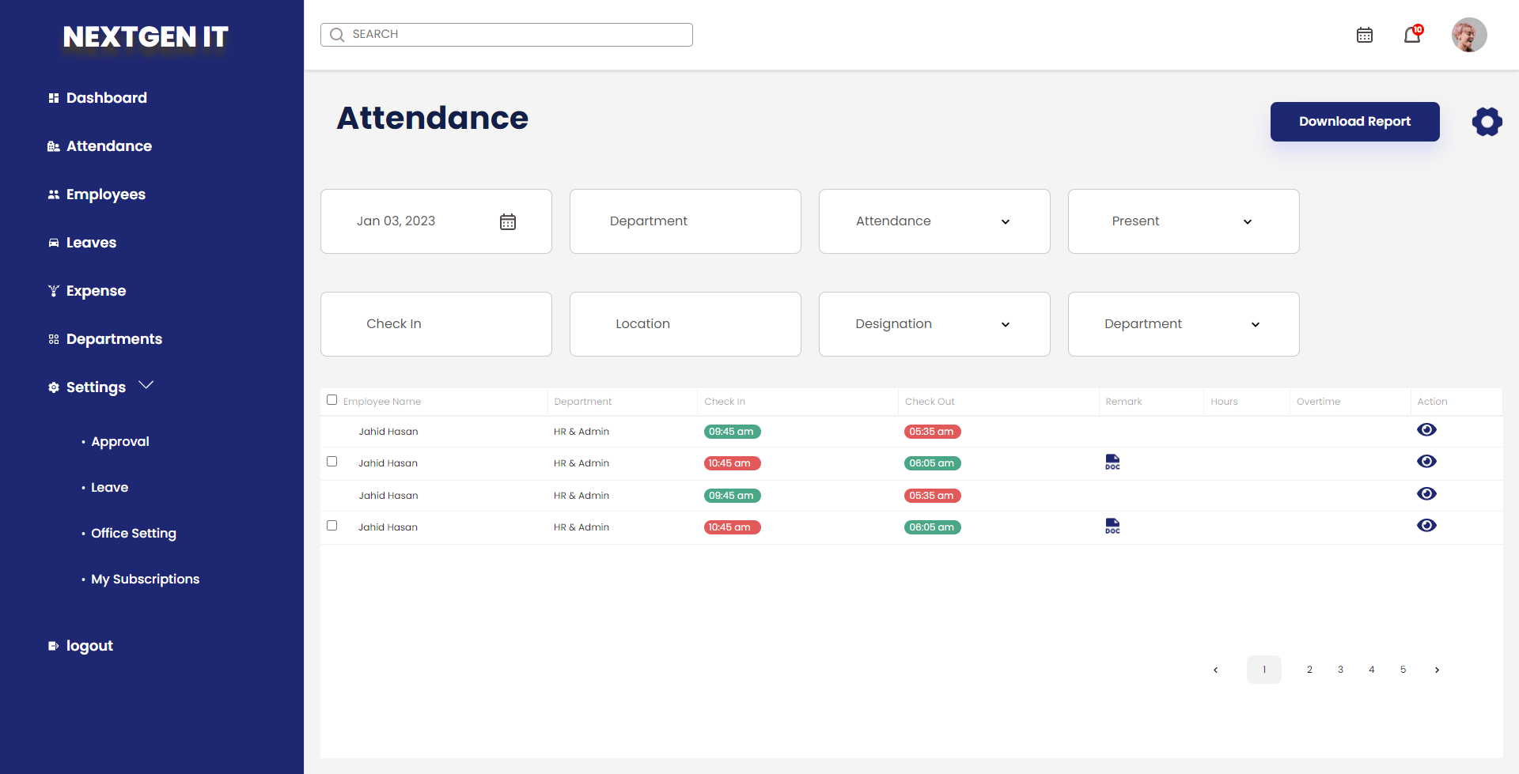
Task: Expand the Designation dropdown
Action: (x=934, y=324)
